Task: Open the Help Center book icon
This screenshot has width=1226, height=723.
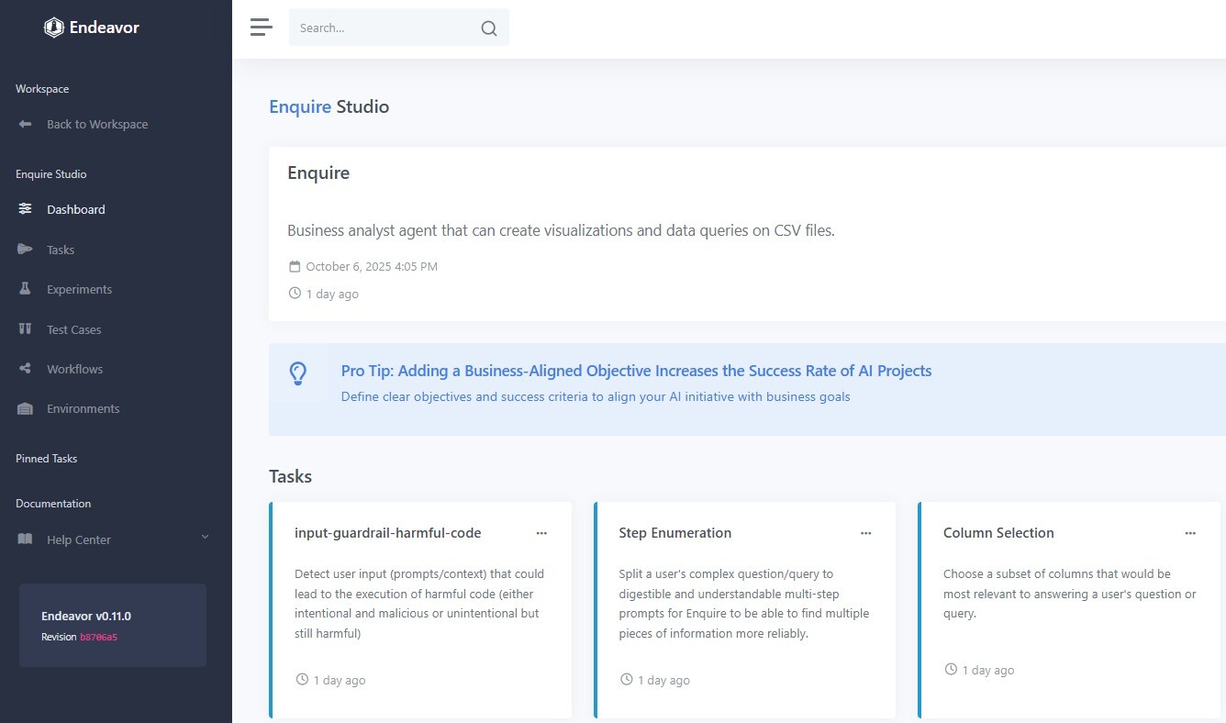Action: (x=26, y=539)
